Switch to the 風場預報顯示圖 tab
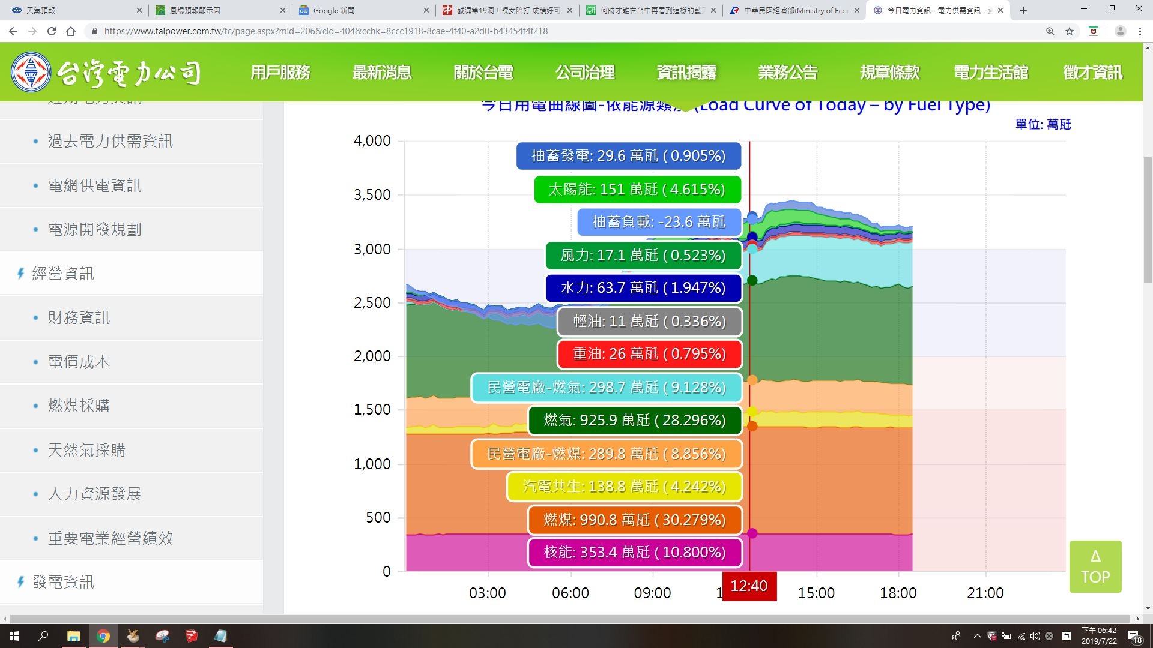 pyautogui.click(x=220, y=10)
